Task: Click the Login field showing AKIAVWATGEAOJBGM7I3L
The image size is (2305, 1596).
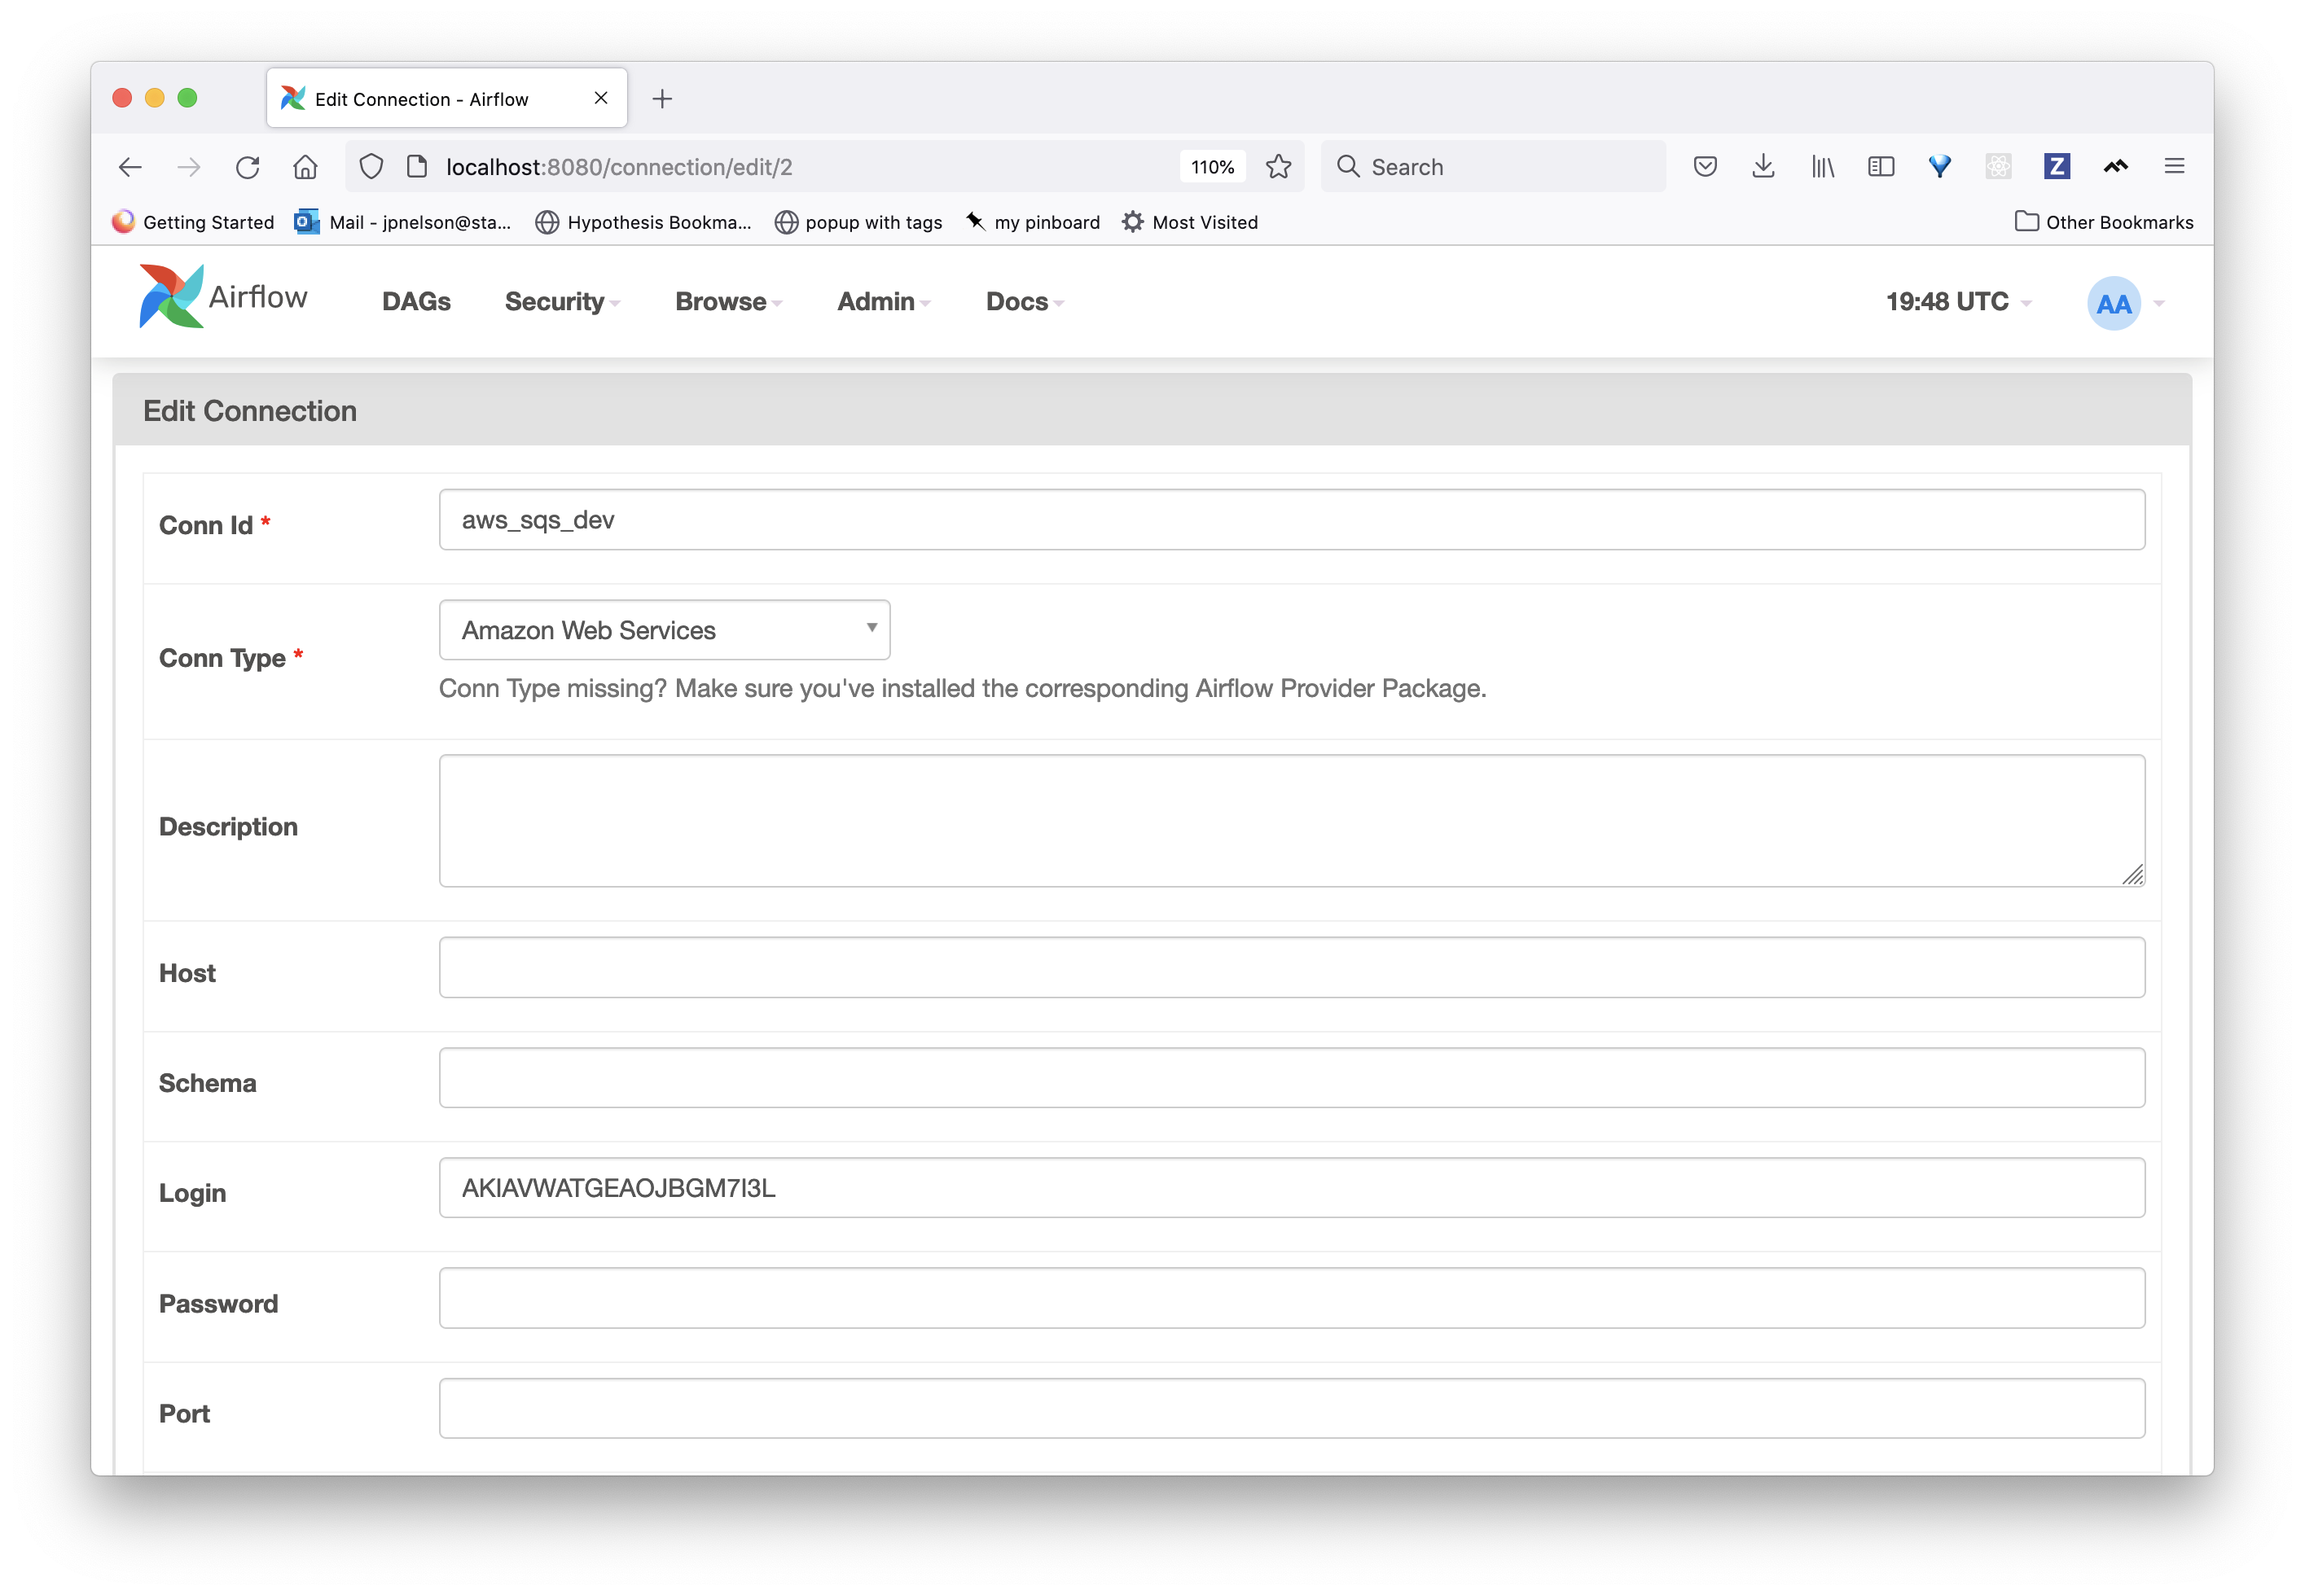Action: pos(1293,1188)
